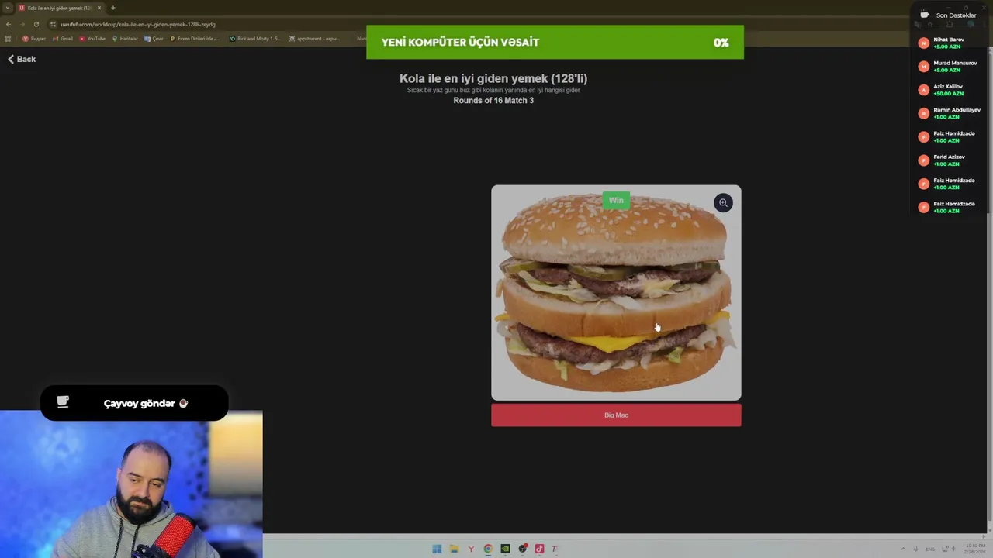Open the taskbar clock and date
This screenshot has height=558, width=993.
[x=974, y=549]
